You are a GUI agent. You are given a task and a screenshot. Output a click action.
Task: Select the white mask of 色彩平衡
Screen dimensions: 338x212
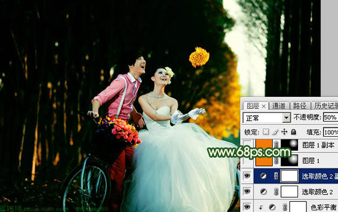pyautogui.click(x=298, y=207)
